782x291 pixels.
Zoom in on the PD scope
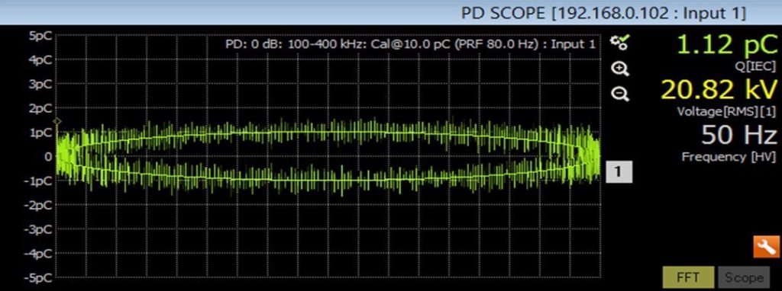point(620,69)
